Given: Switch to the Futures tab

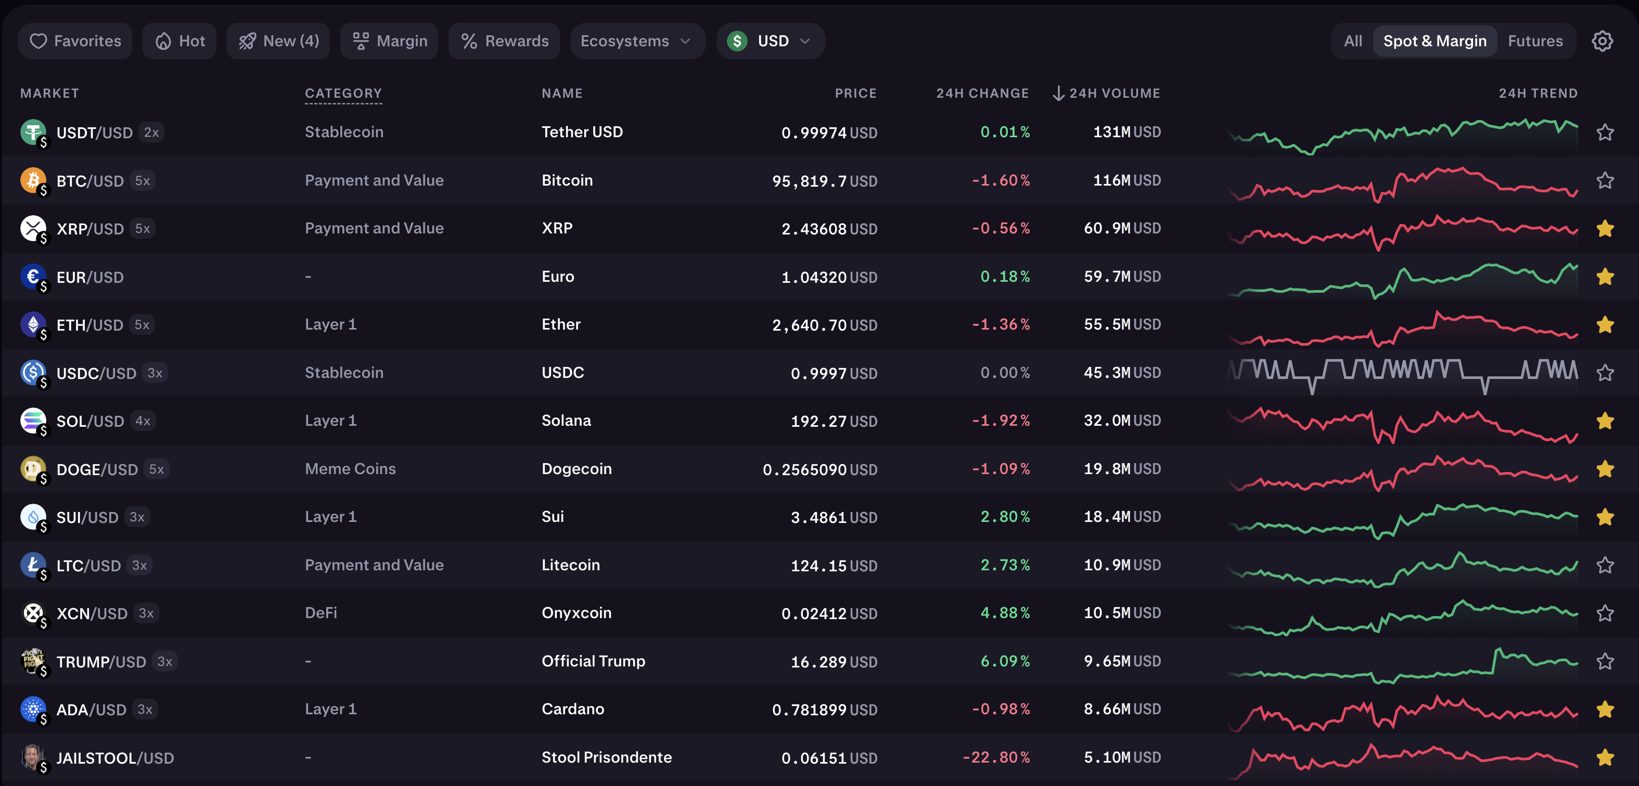Looking at the screenshot, I should [x=1534, y=42].
